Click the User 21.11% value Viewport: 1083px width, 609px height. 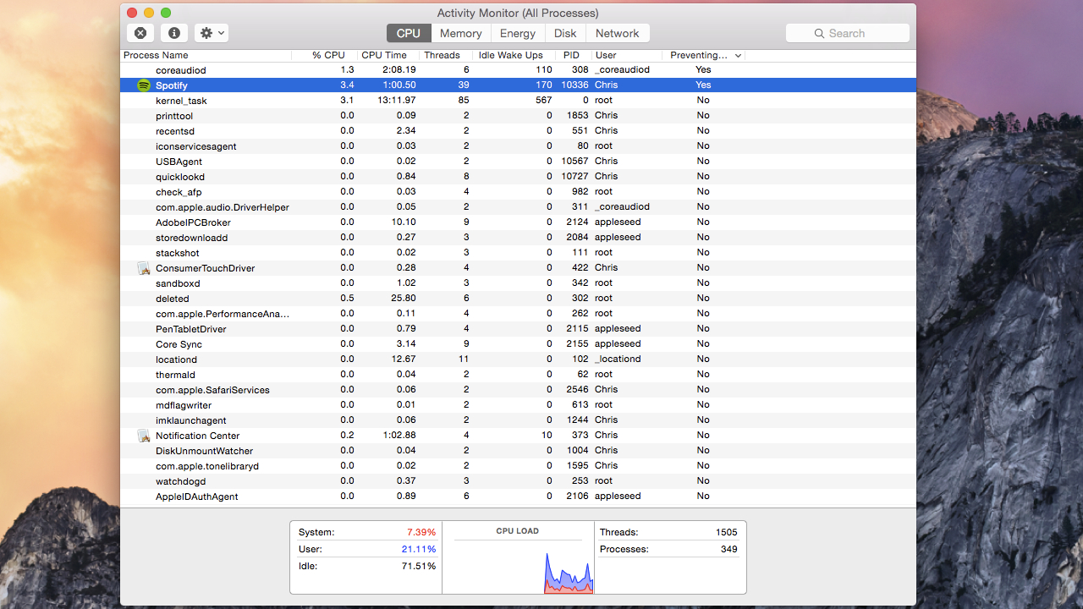coord(419,549)
